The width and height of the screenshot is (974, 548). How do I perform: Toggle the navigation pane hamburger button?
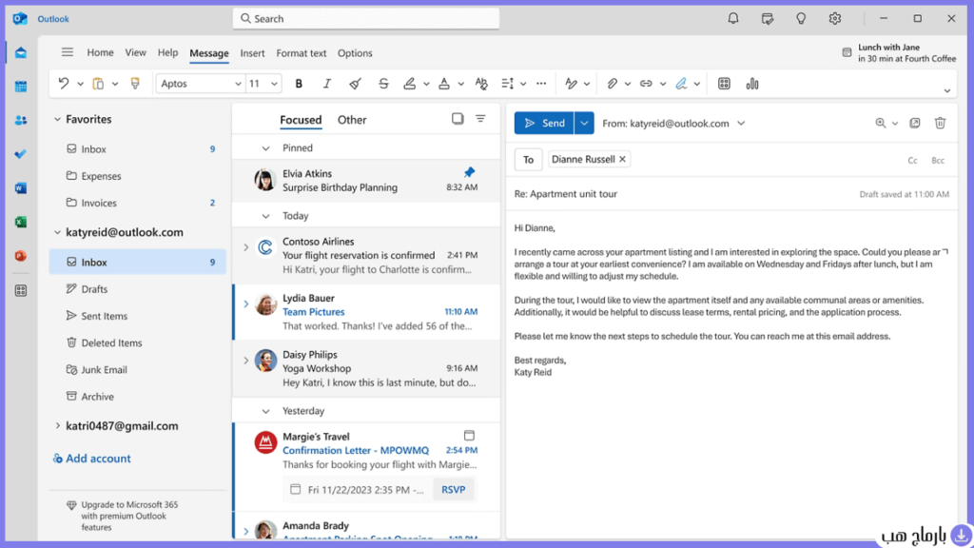click(68, 52)
